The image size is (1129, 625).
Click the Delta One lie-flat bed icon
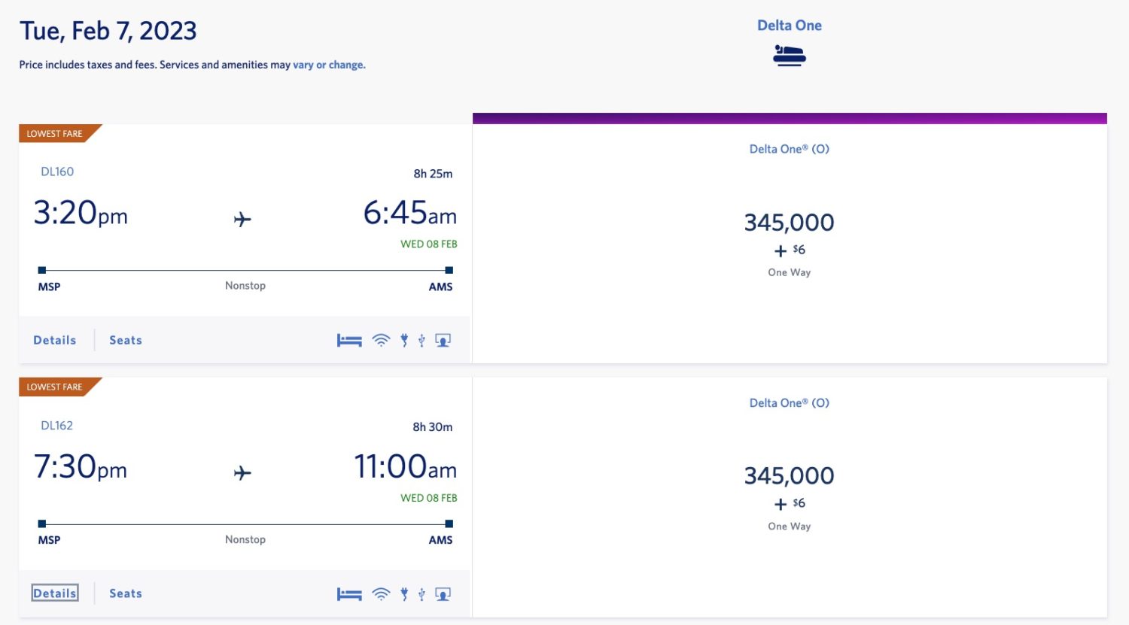click(x=789, y=54)
